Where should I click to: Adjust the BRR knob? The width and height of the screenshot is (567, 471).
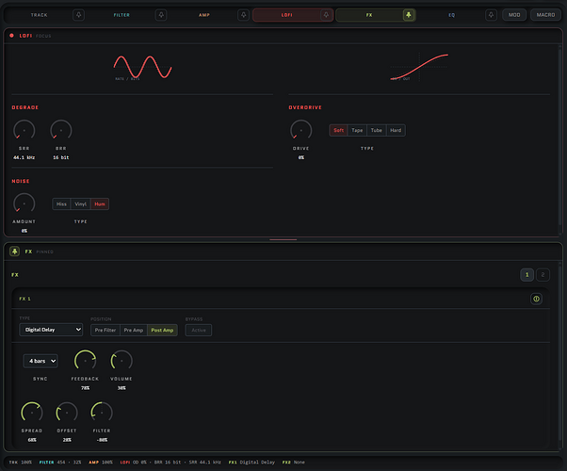(60, 130)
